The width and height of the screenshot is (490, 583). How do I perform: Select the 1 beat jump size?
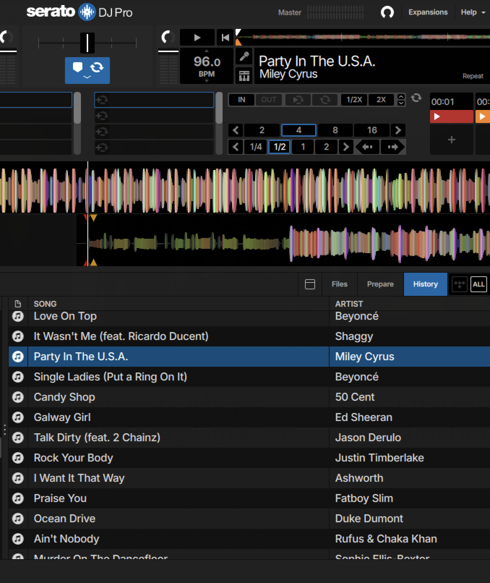point(303,147)
